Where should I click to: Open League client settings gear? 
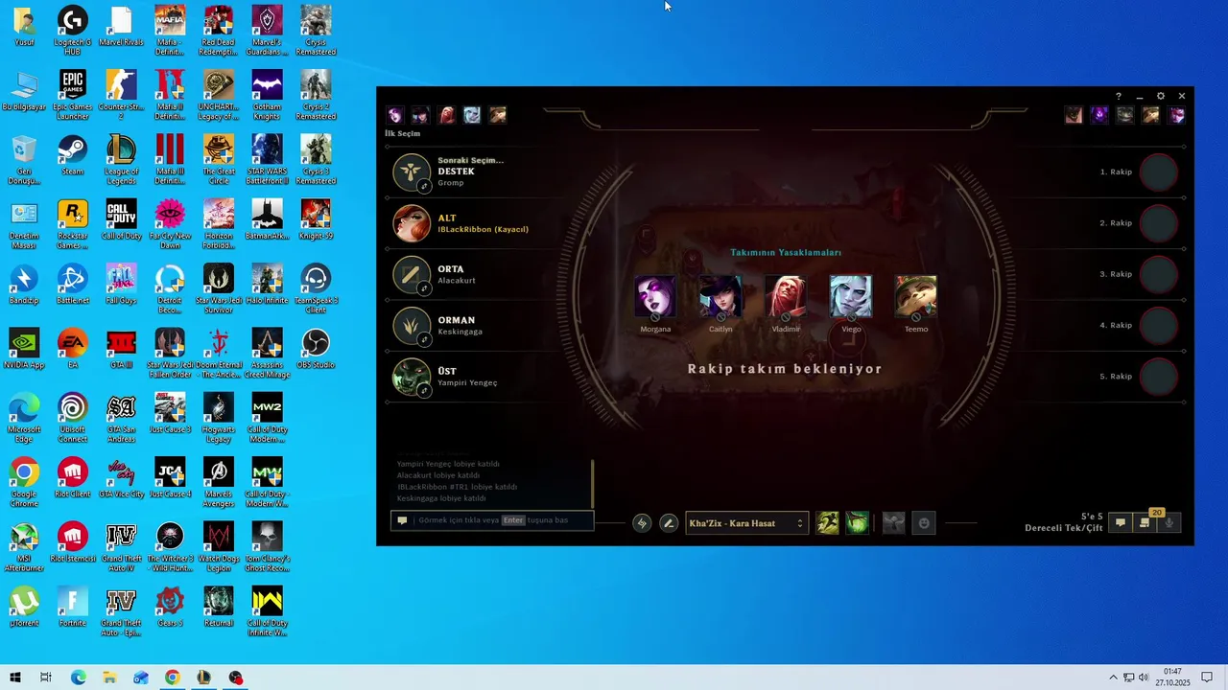coord(1161,97)
